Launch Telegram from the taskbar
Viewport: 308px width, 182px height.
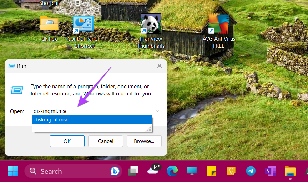point(251,171)
